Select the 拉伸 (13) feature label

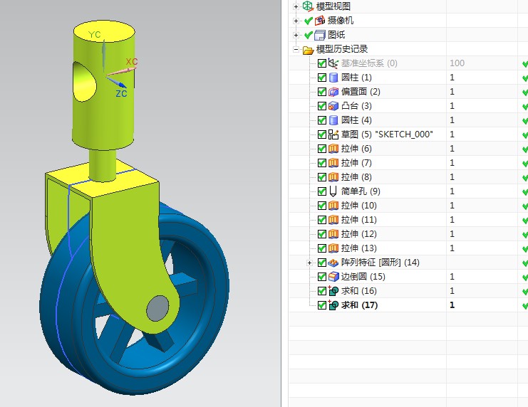(359, 248)
